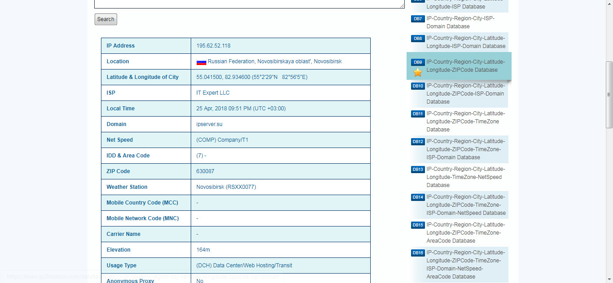Viewport: 613px width, 283px height.
Task: Click the DB10 badge icon
Action: (x=418, y=86)
